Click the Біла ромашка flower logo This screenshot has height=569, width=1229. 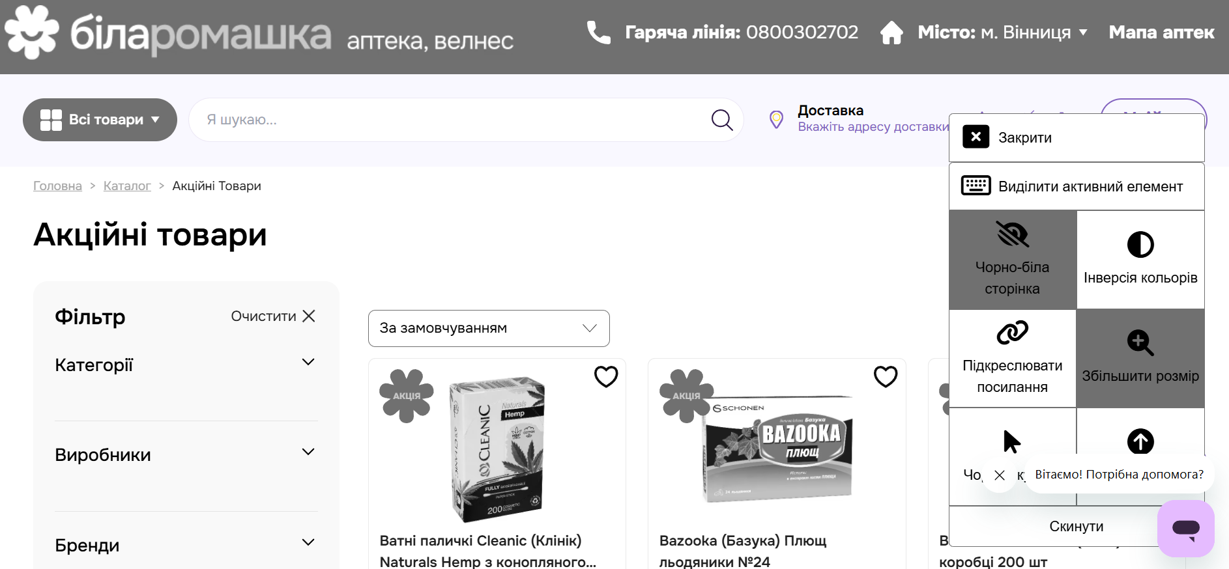[x=31, y=33]
